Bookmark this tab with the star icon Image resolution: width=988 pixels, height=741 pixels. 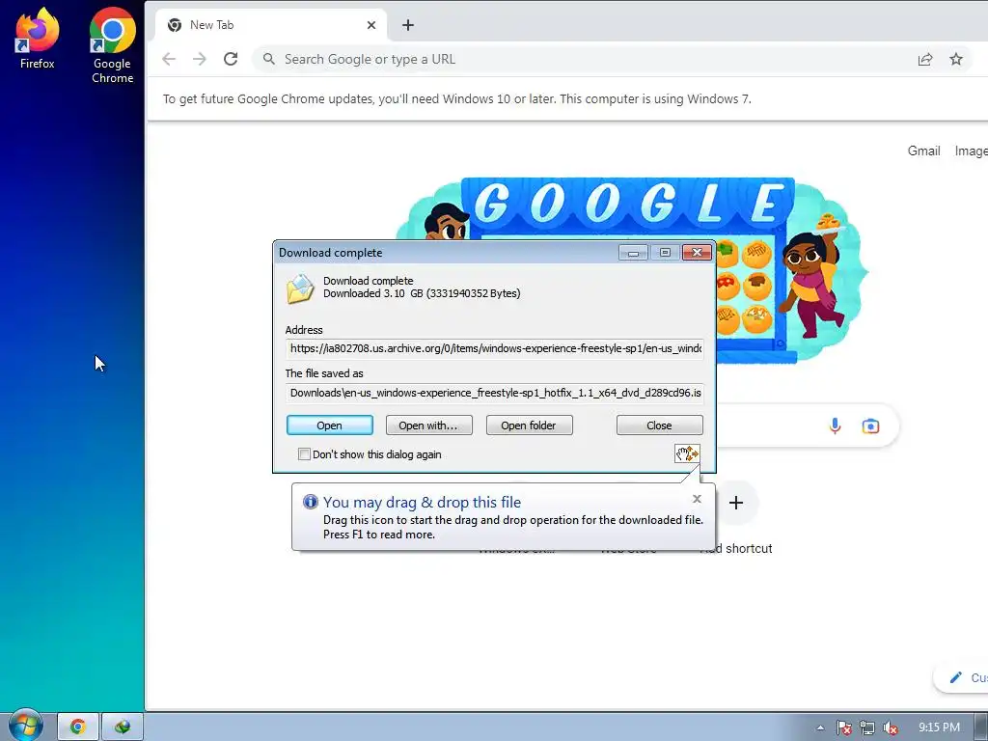click(x=956, y=59)
